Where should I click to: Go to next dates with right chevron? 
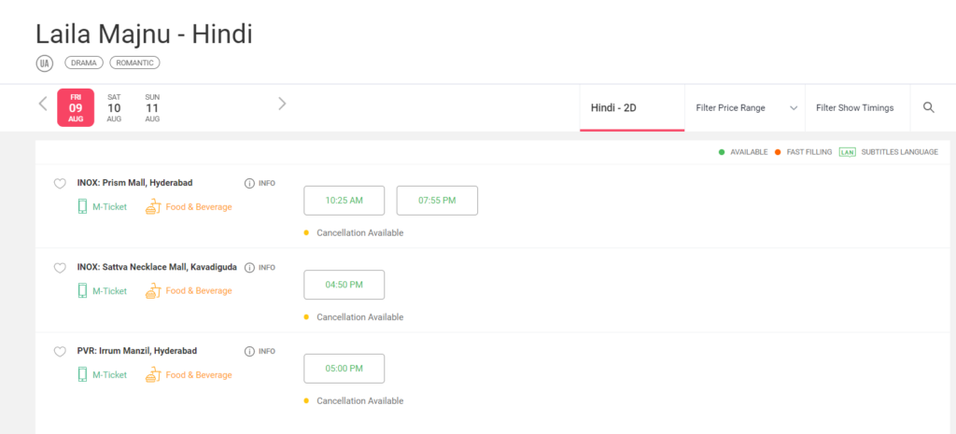tap(282, 104)
